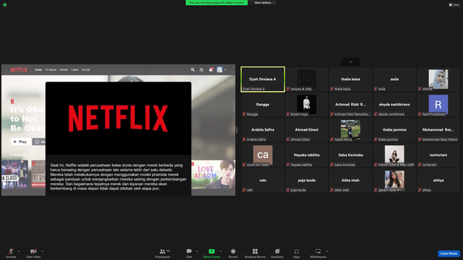Select the Nayaka tabitha tile

307,155
